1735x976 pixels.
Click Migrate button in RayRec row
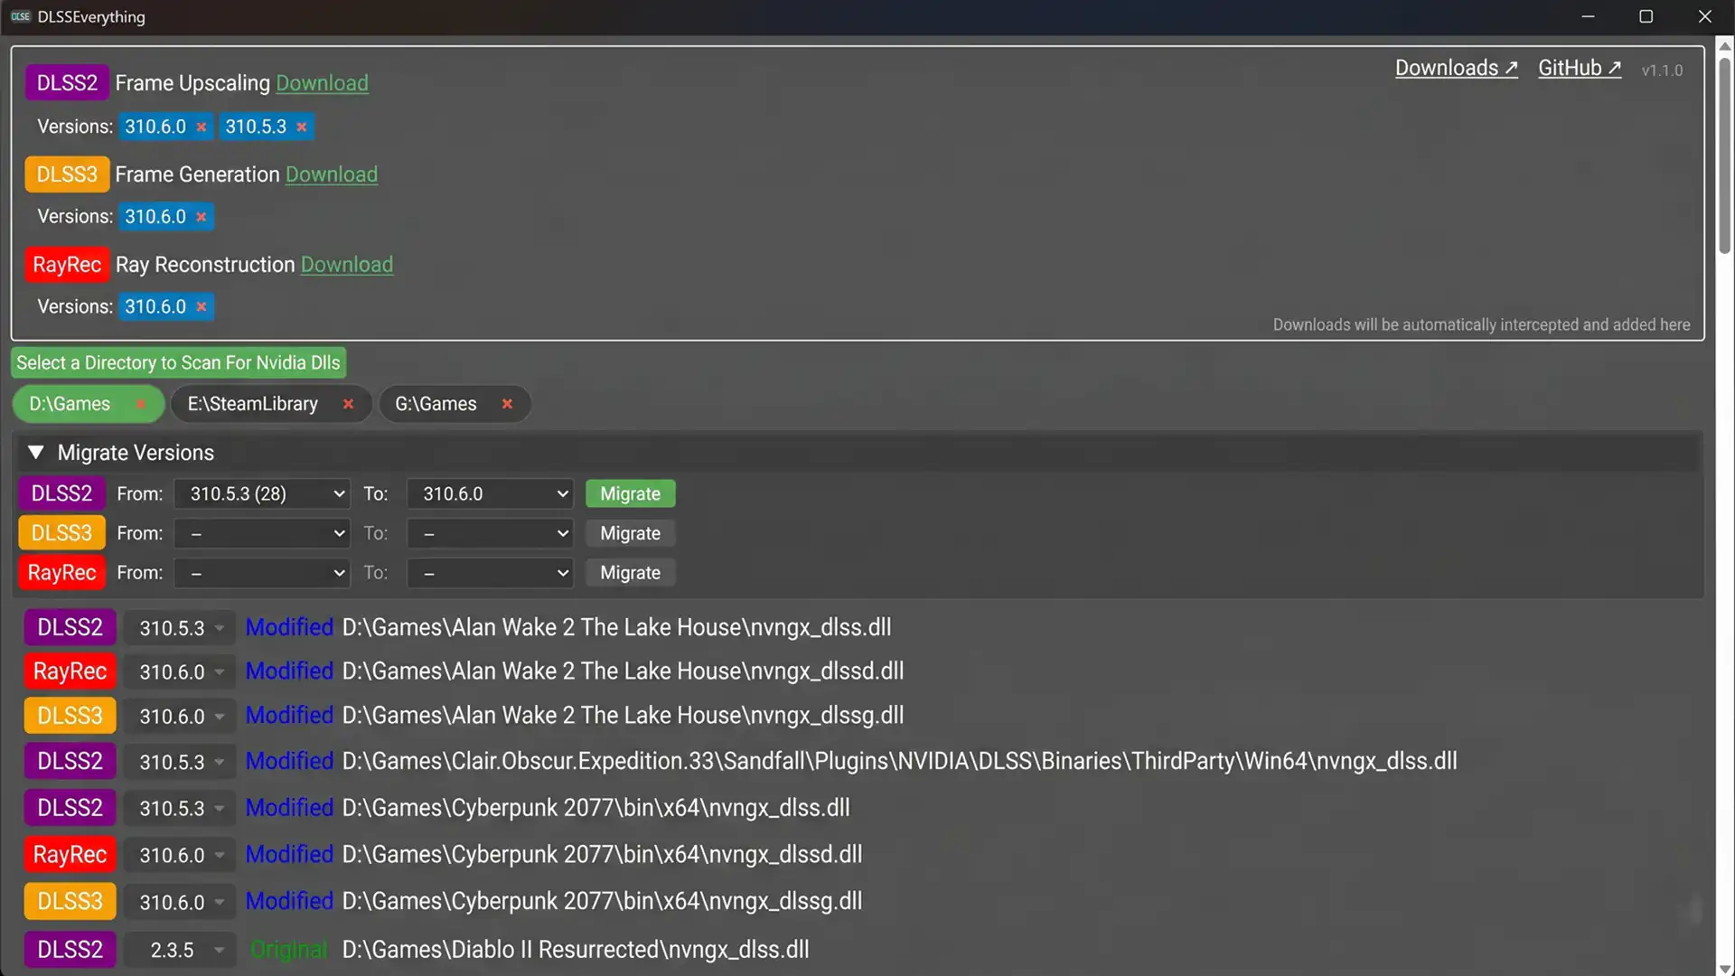click(630, 573)
